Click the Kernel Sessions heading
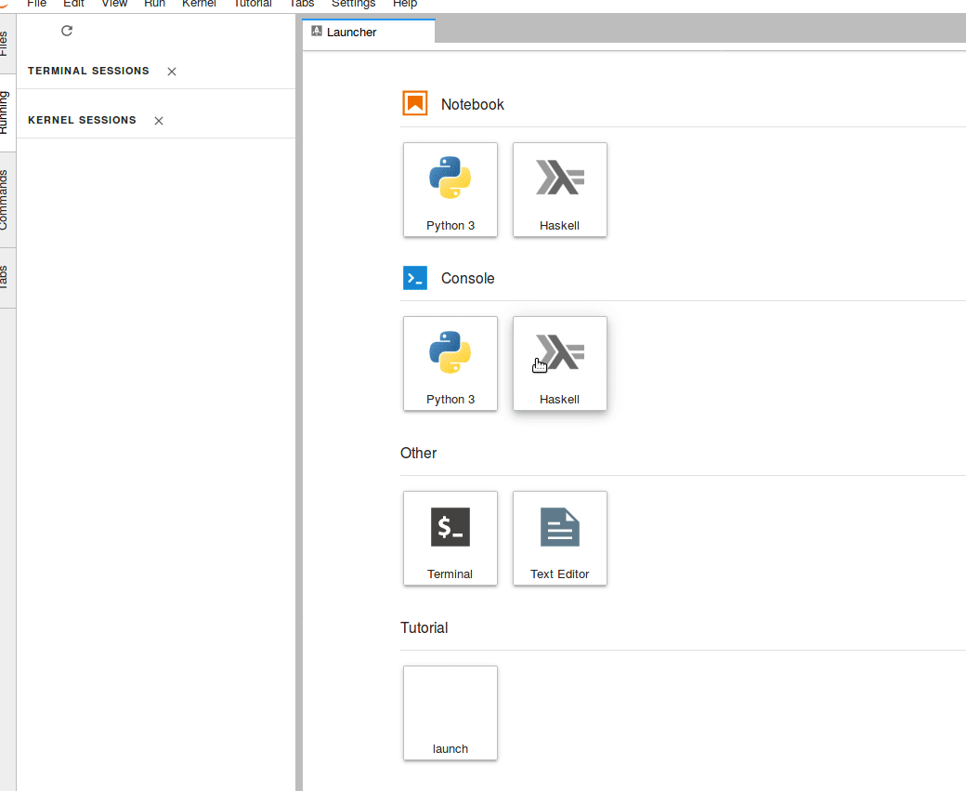The image size is (966, 791). 82,120
